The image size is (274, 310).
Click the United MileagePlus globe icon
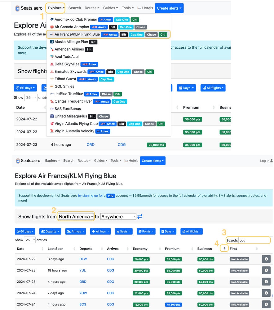(x=52, y=116)
